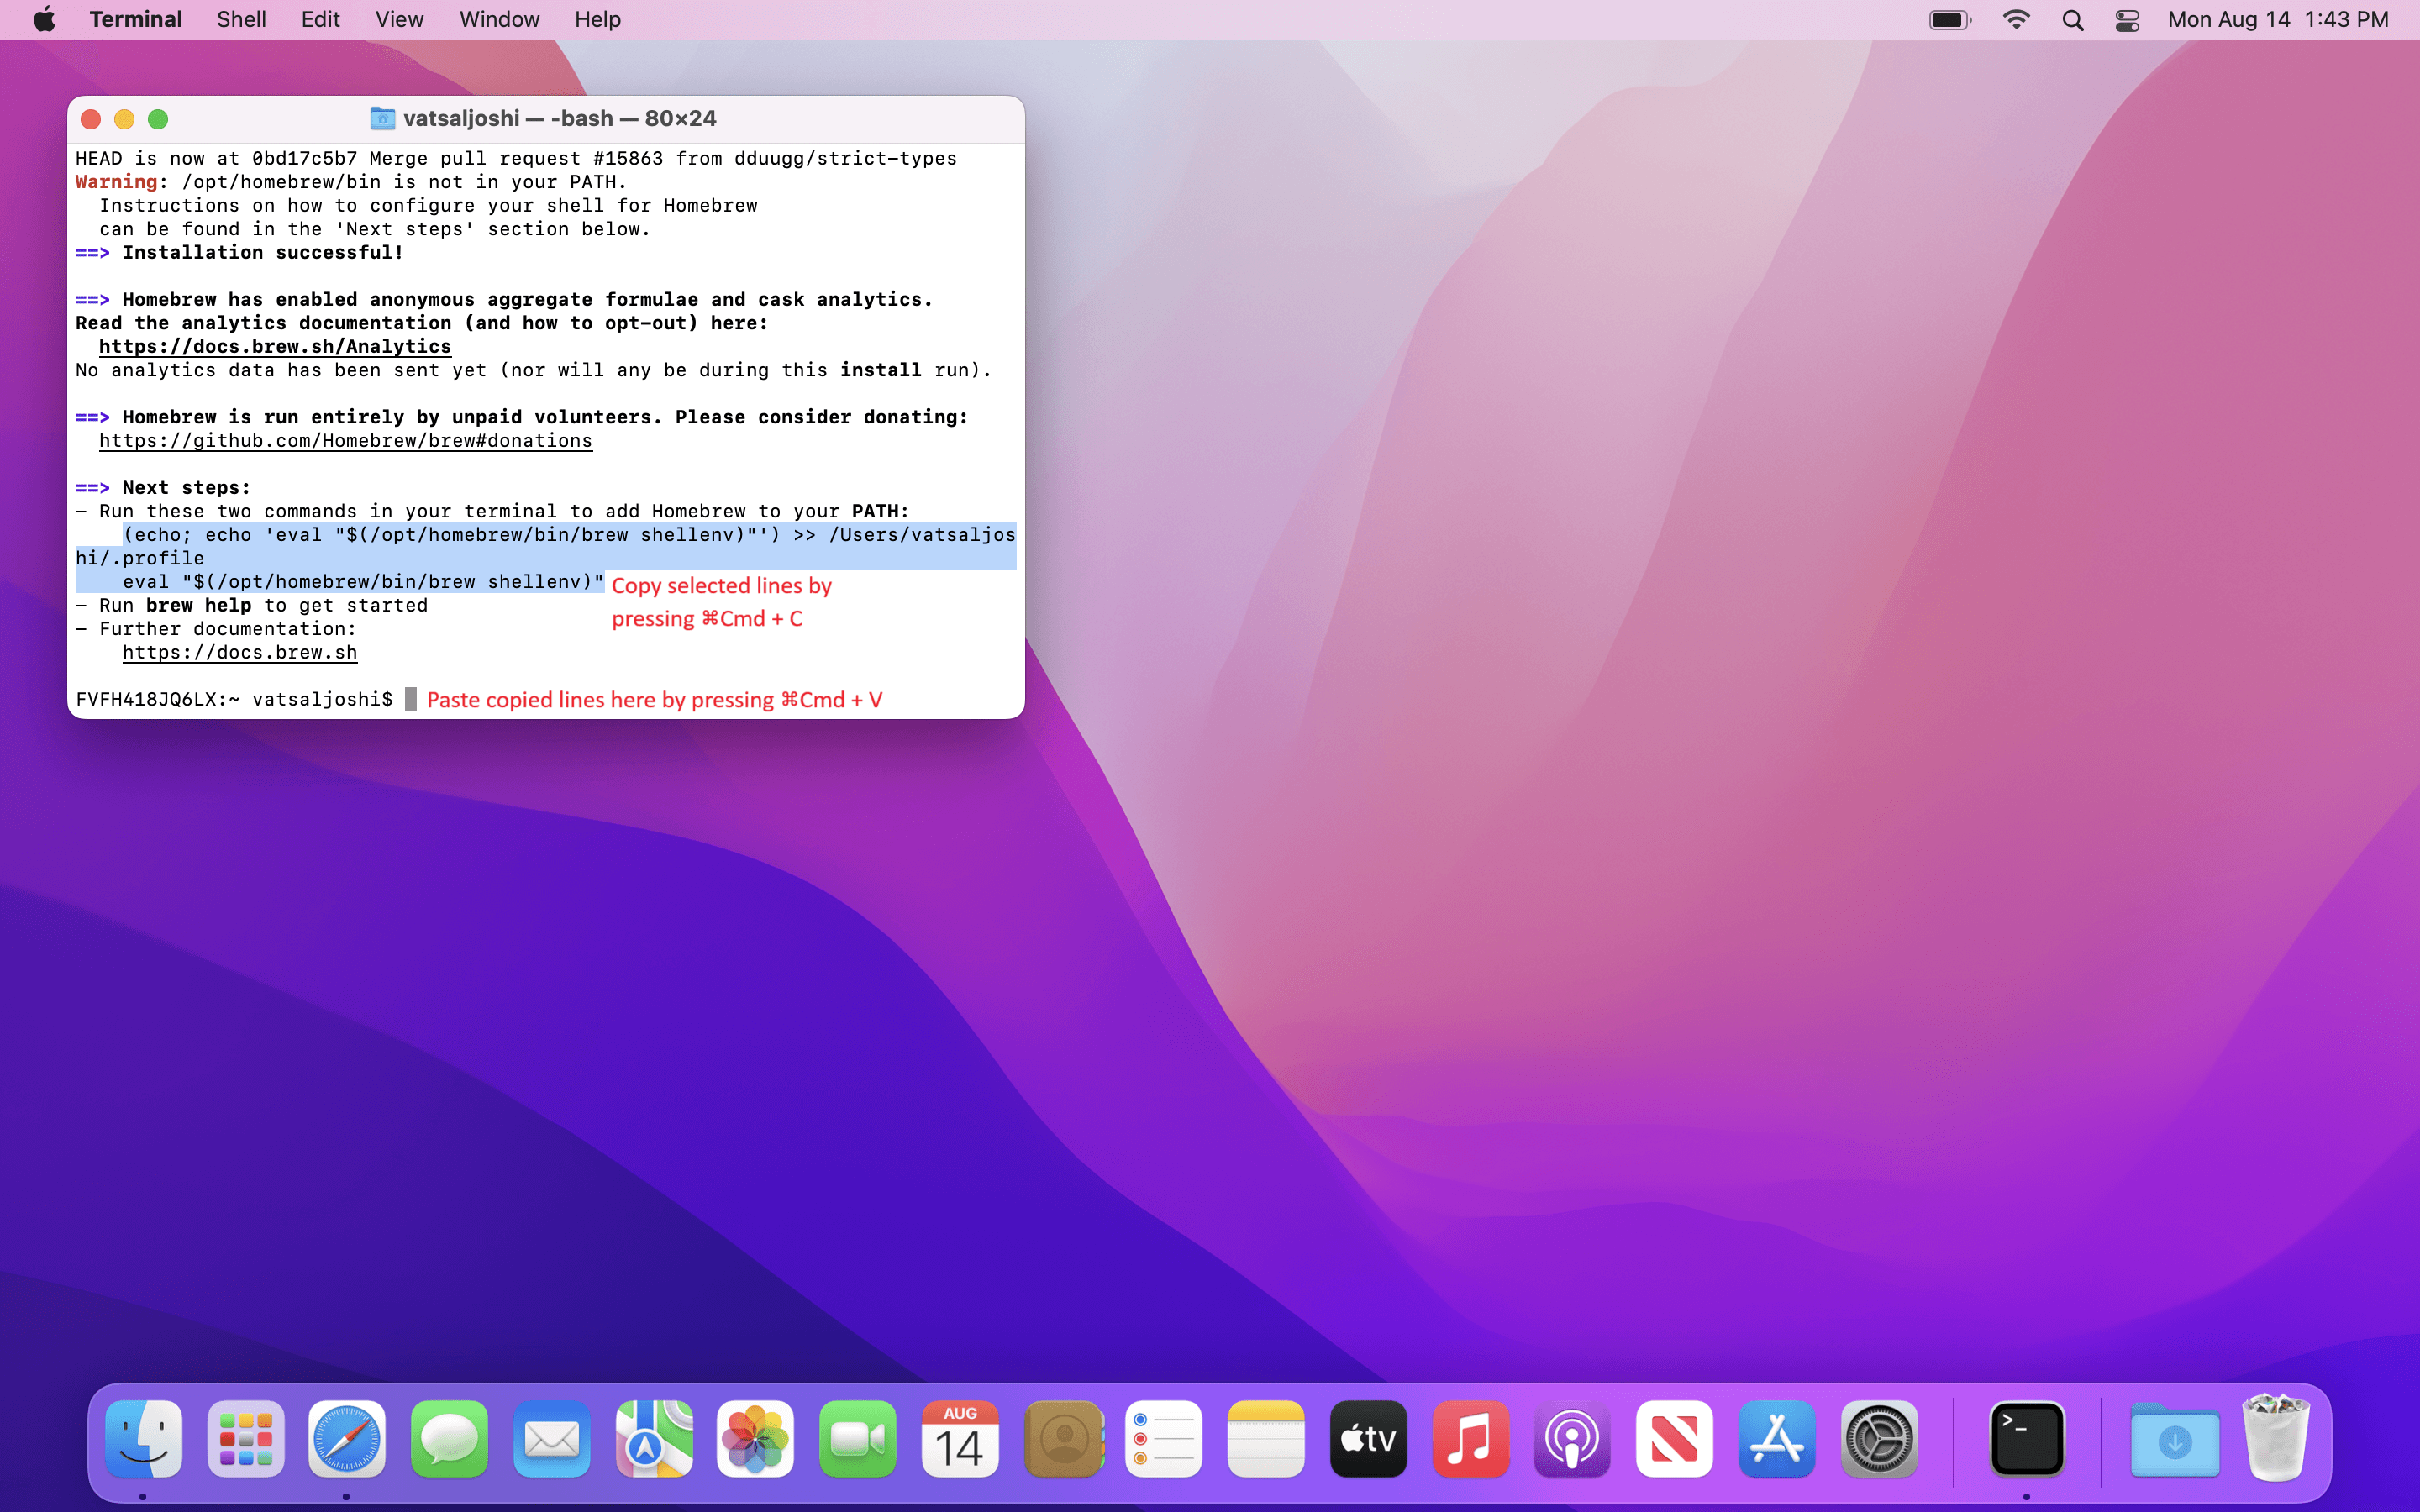Click the Spotlight search magnifier icon

coord(2073,20)
